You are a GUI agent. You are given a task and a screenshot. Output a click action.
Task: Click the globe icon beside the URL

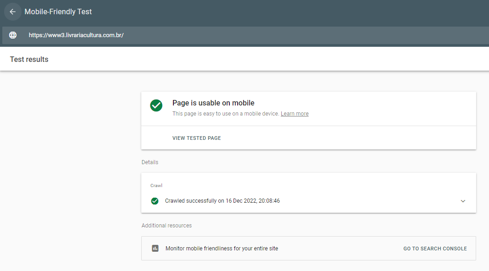12,35
